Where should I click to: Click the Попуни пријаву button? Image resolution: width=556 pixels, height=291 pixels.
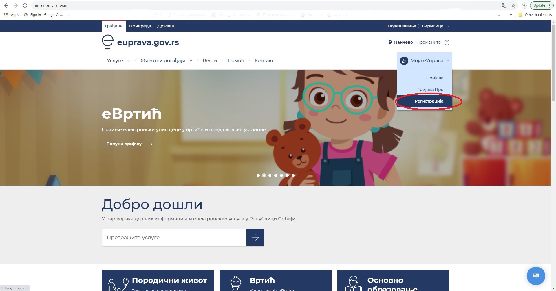point(130,144)
